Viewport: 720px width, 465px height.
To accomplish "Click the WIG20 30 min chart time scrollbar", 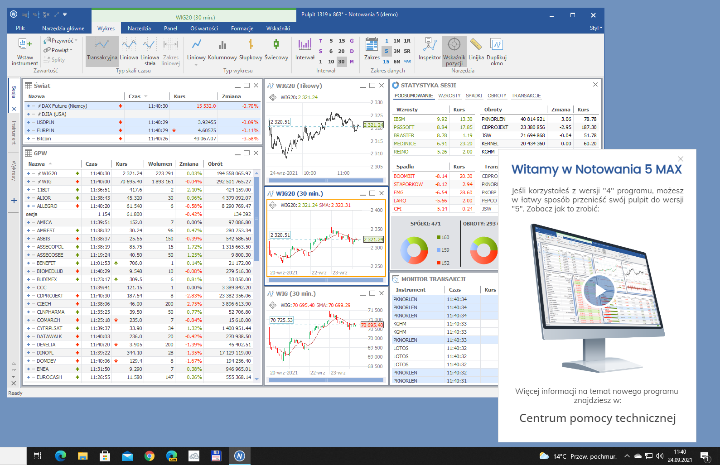I will click(326, 280).
